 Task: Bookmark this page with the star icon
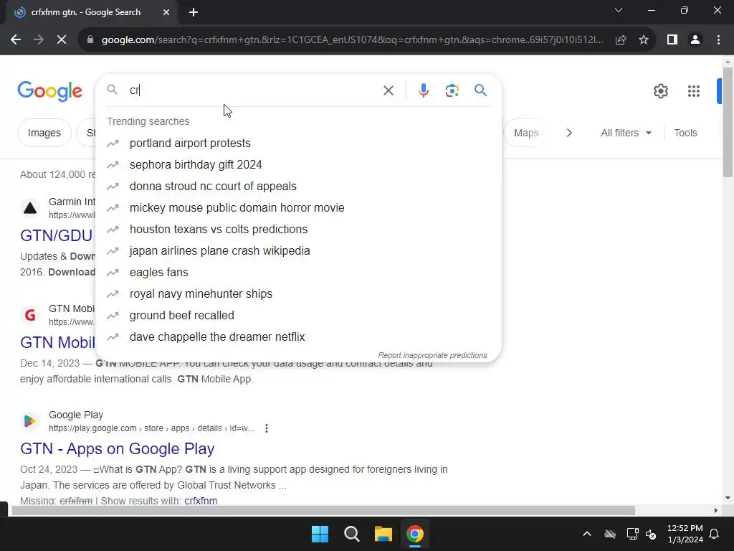(x=644, y=40)
